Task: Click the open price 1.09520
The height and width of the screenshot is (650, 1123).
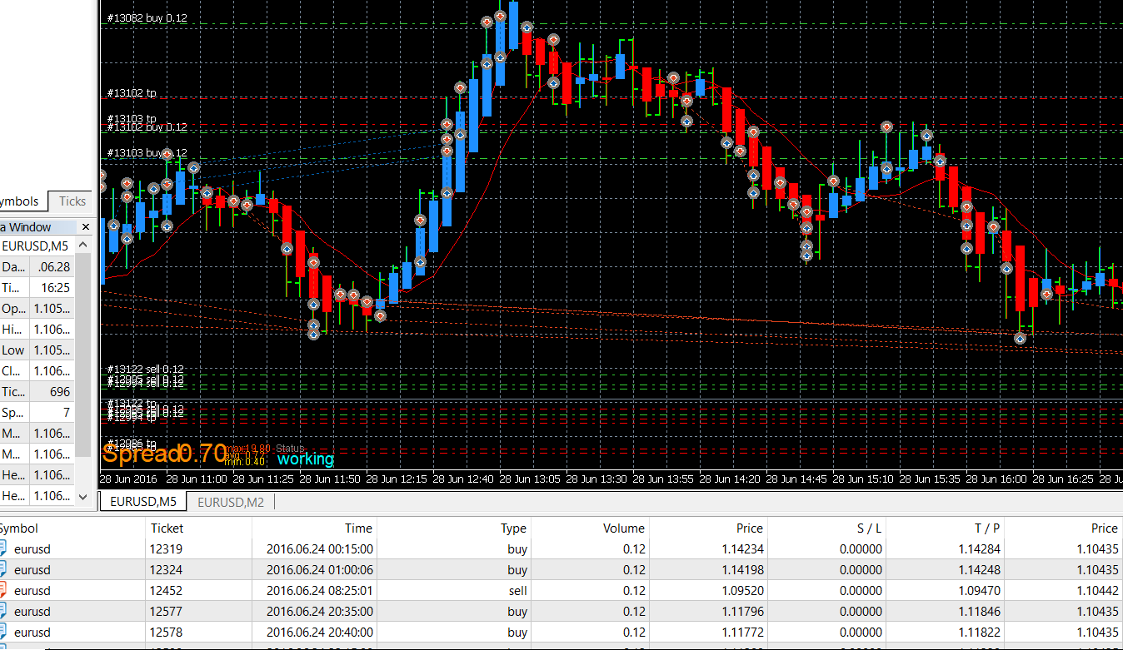Action: point(744,591)
